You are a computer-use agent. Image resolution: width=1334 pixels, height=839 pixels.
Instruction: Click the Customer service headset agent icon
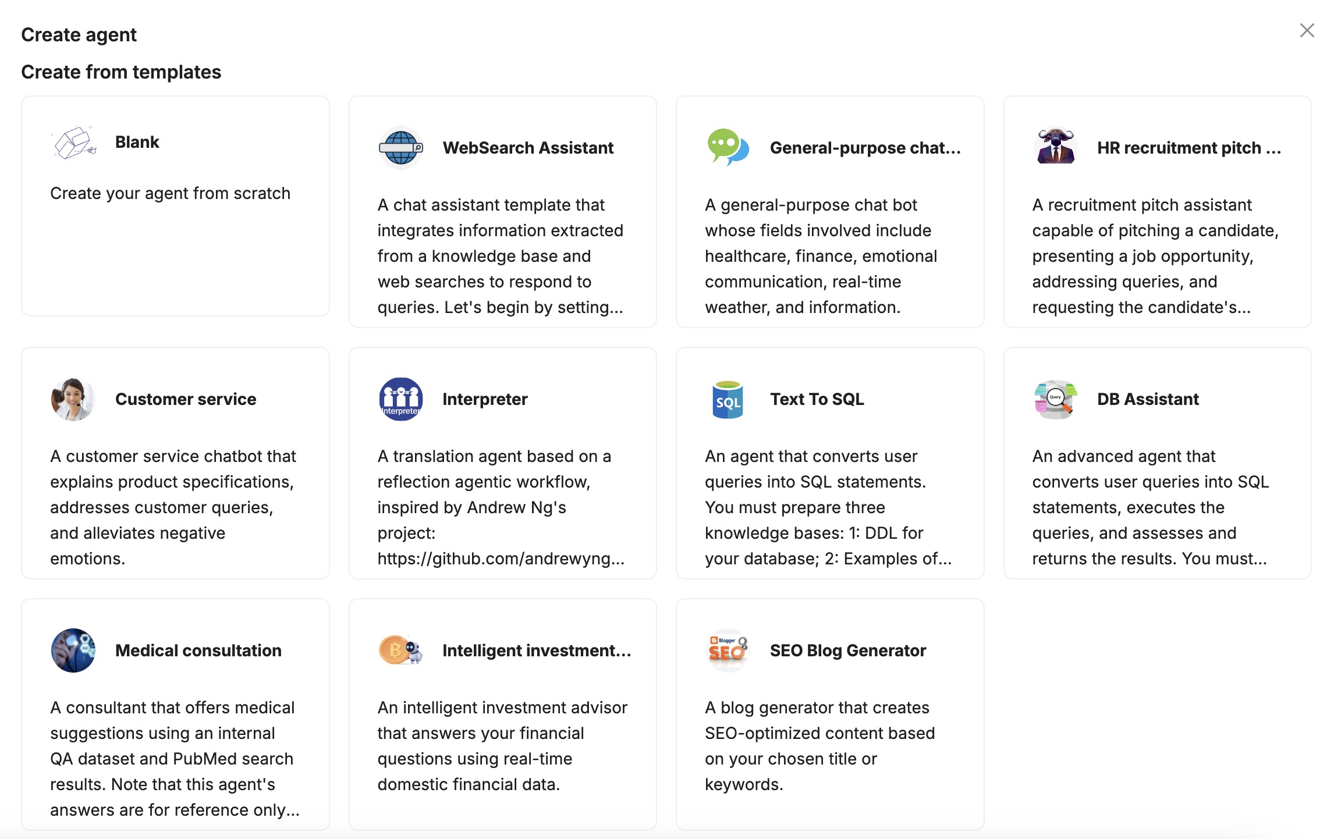point(73,399)
